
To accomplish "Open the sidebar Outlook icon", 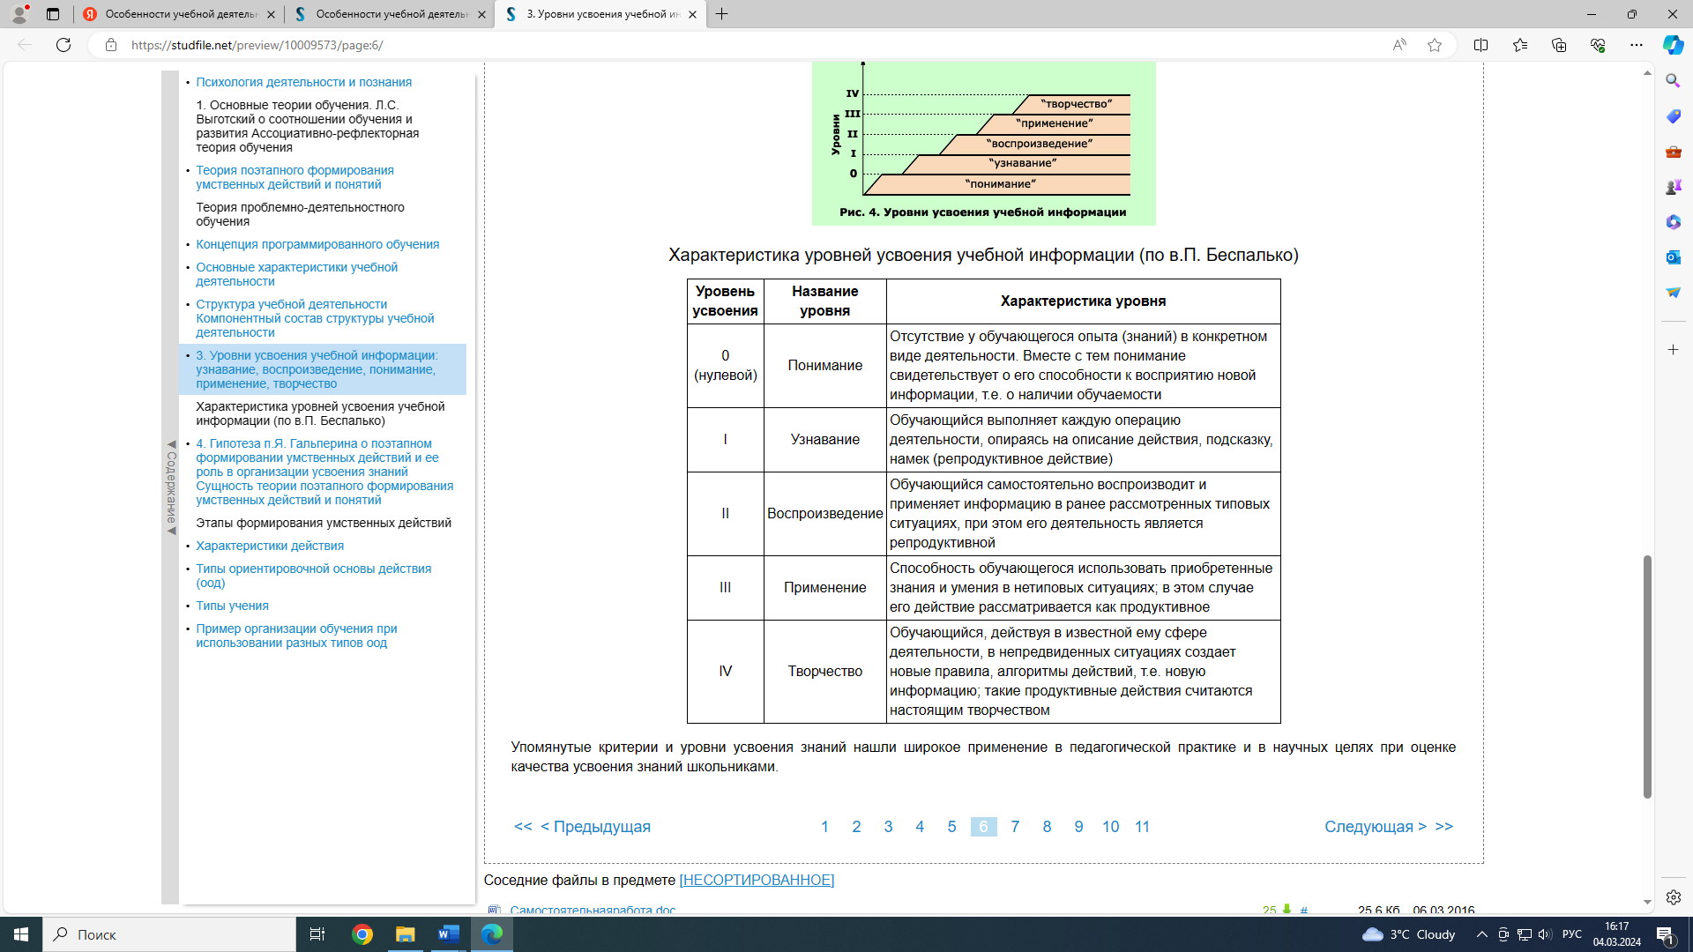I will point(1673,257).
